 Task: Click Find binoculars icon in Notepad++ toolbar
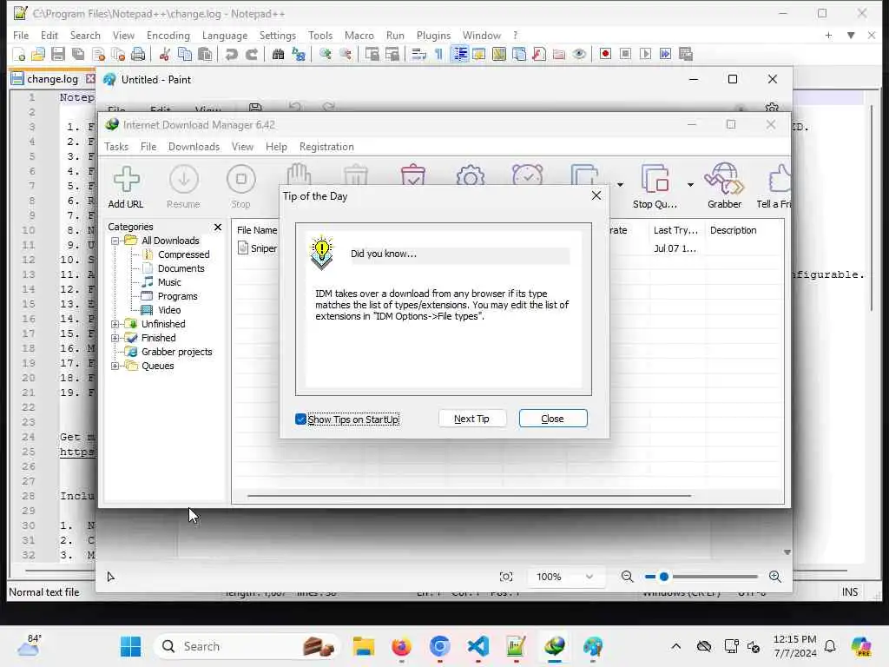coord(278,54)
